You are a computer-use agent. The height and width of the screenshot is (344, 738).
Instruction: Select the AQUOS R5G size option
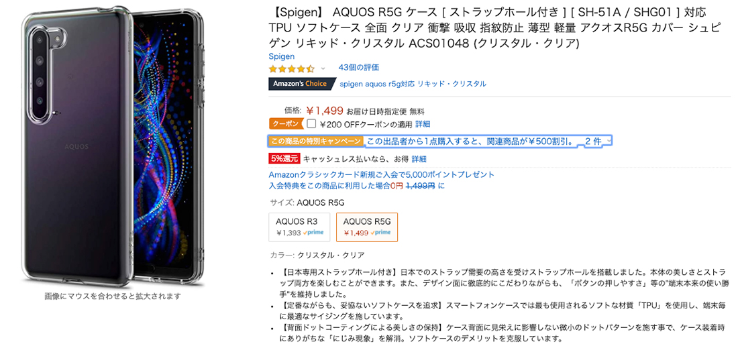coord(367,227)
